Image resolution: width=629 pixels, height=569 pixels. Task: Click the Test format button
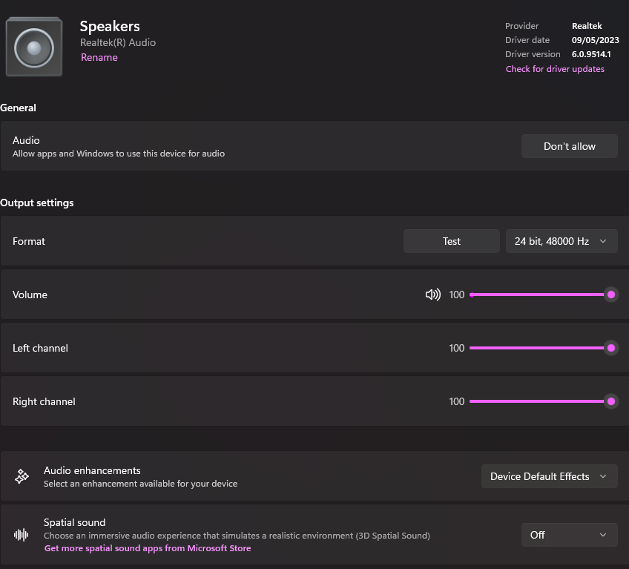click(451, 241)
